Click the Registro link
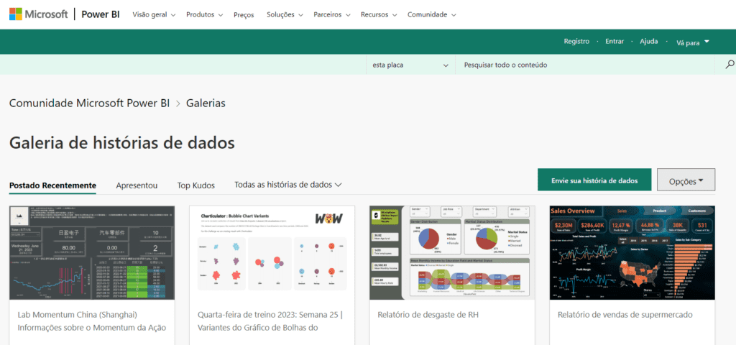This screenshot has width=736, height=345. tap(576, 41)
